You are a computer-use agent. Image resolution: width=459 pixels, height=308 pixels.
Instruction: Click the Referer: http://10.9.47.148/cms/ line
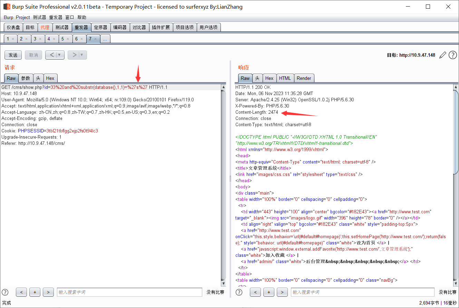point(33,143)
